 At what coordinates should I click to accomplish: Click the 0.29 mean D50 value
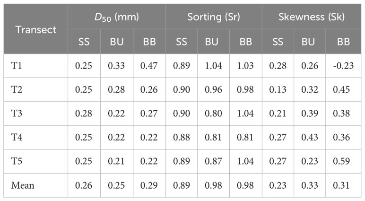coord(149,185)
